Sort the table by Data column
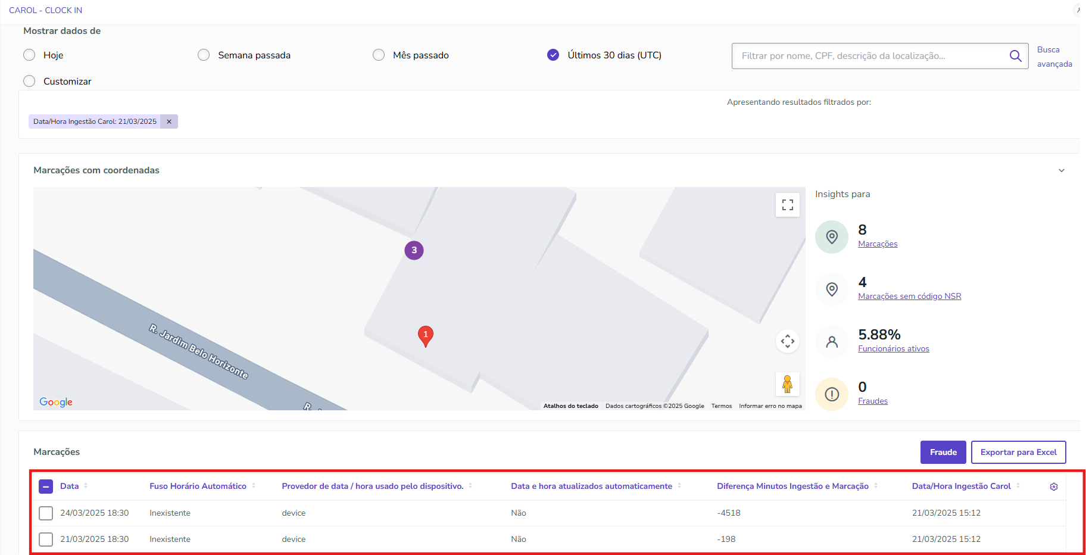This screenshot has height=555, width=1086. 86,486
